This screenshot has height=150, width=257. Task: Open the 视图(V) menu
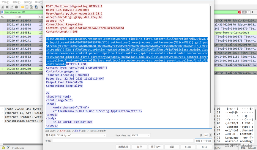pos(28,2)
